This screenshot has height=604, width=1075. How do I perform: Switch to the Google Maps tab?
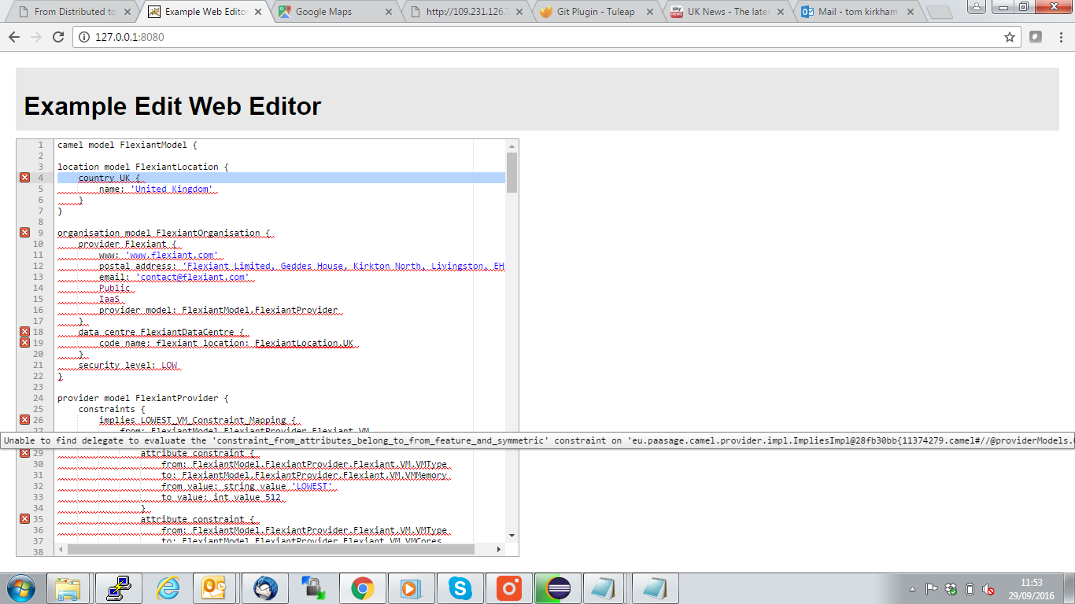[x=334, y=12]
